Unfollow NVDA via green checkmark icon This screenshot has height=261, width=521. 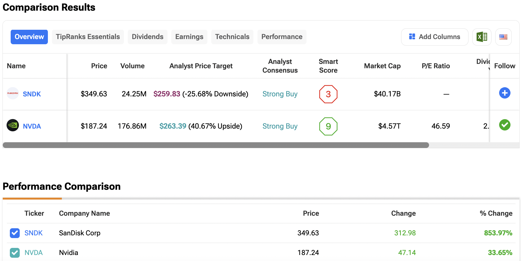505,125
